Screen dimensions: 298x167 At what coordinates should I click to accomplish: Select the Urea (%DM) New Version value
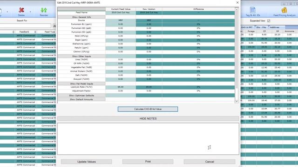pos(149,59)
